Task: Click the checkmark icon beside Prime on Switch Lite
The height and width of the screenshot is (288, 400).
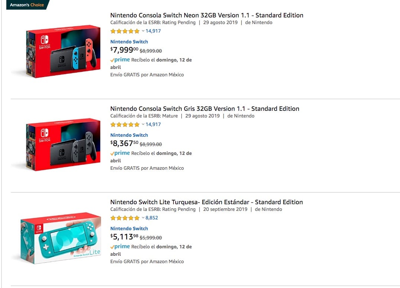Action: click(x=111, y=246)
